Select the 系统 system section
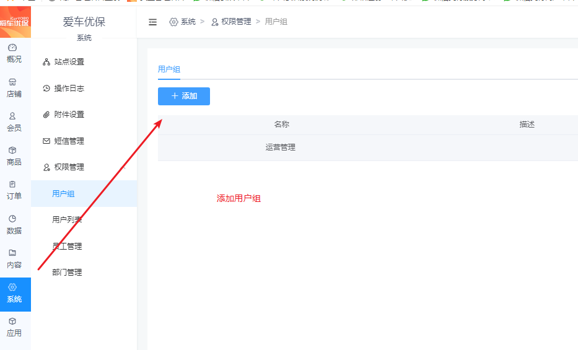Screen dimensions: 578x350 coord(15,294)
